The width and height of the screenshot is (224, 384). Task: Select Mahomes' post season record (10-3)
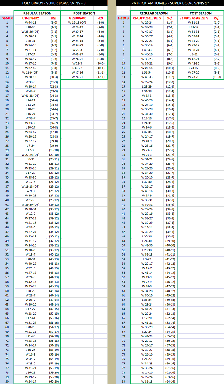217,77
